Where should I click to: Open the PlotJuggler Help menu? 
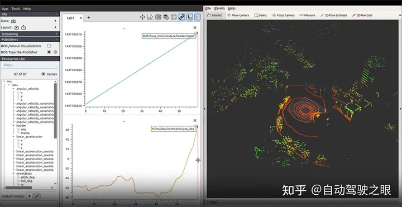pos(27,9)
